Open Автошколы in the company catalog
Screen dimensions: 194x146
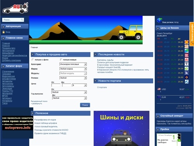click(x=7, y=81)
